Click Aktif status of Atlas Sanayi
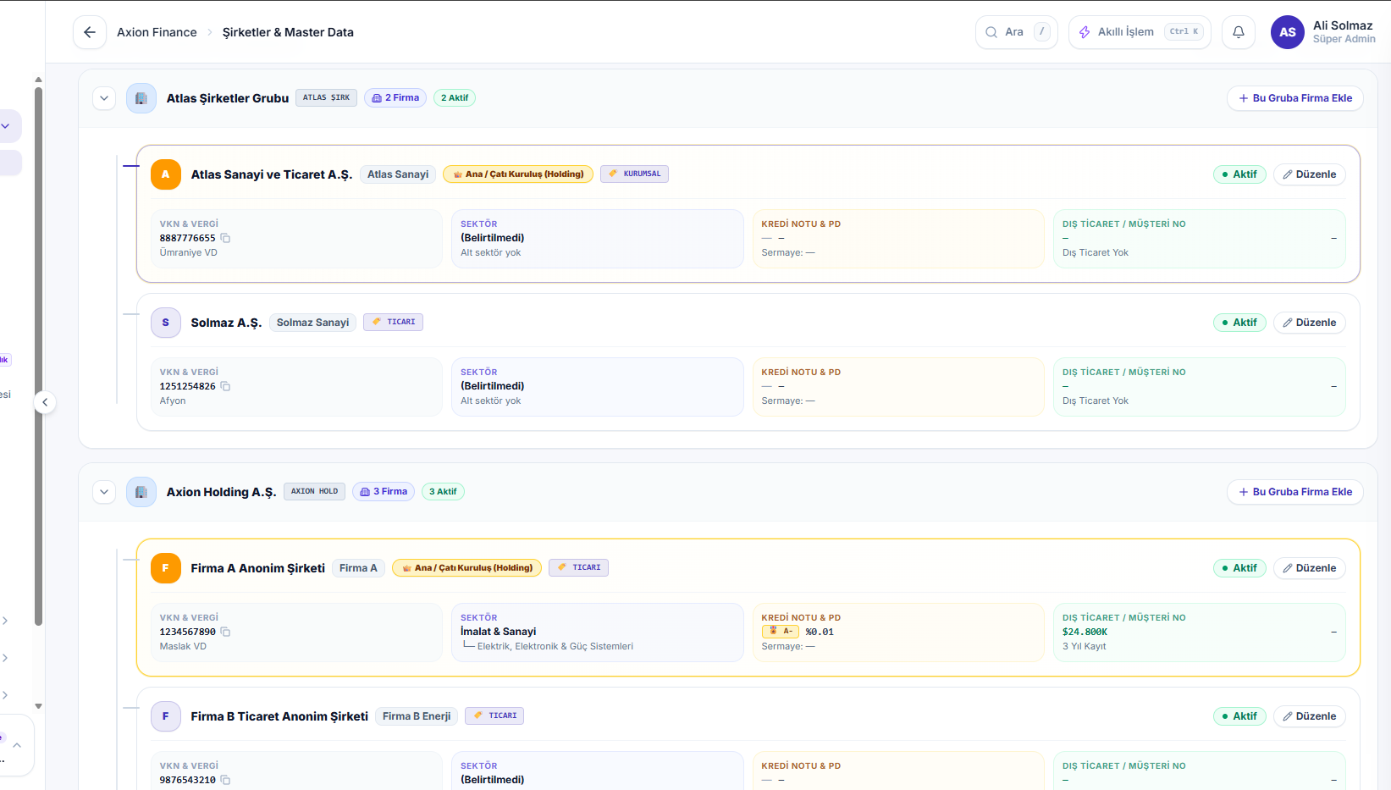The image size is (1391, 790). coord(1239,174)
